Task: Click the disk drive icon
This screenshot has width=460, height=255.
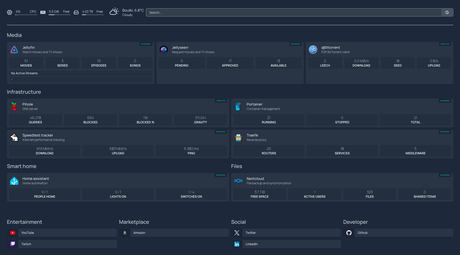Action: [76, 12]
